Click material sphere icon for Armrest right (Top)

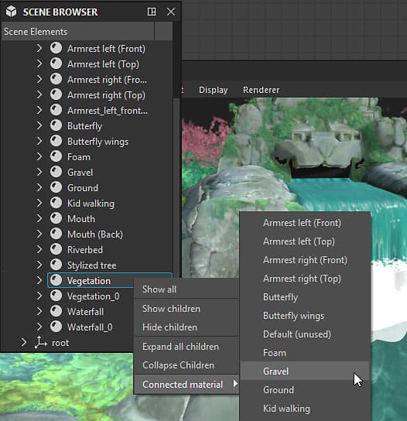tap(56, 94)
